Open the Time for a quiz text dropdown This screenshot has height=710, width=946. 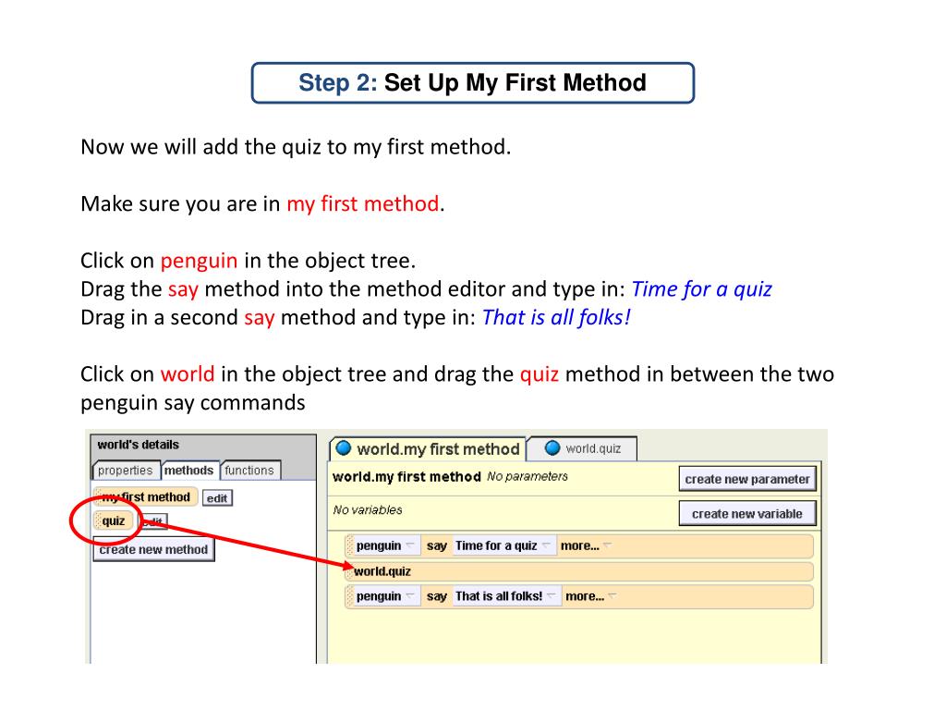tap(503, 545)
